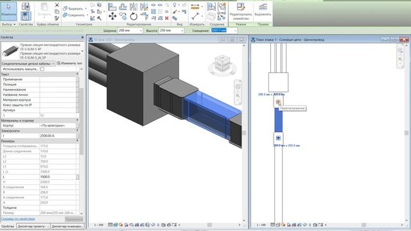
Task: Click the plan view horizontal scrollbar thumb
Action: (x=364, y=225)
